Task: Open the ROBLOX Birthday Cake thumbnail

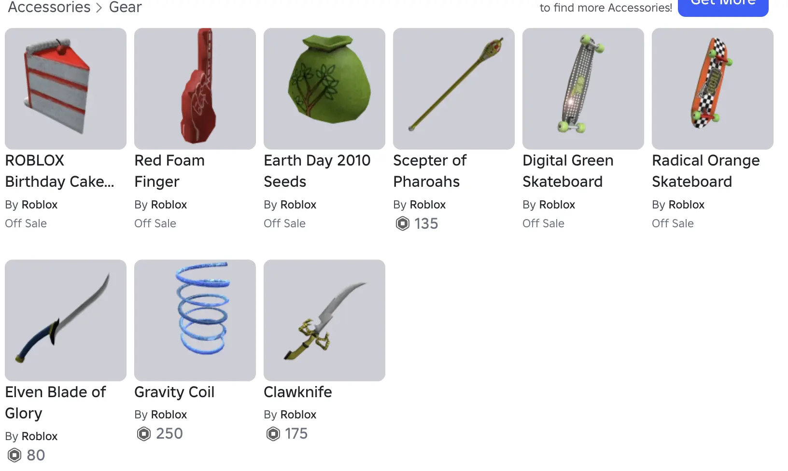Action: click(66, 89)
